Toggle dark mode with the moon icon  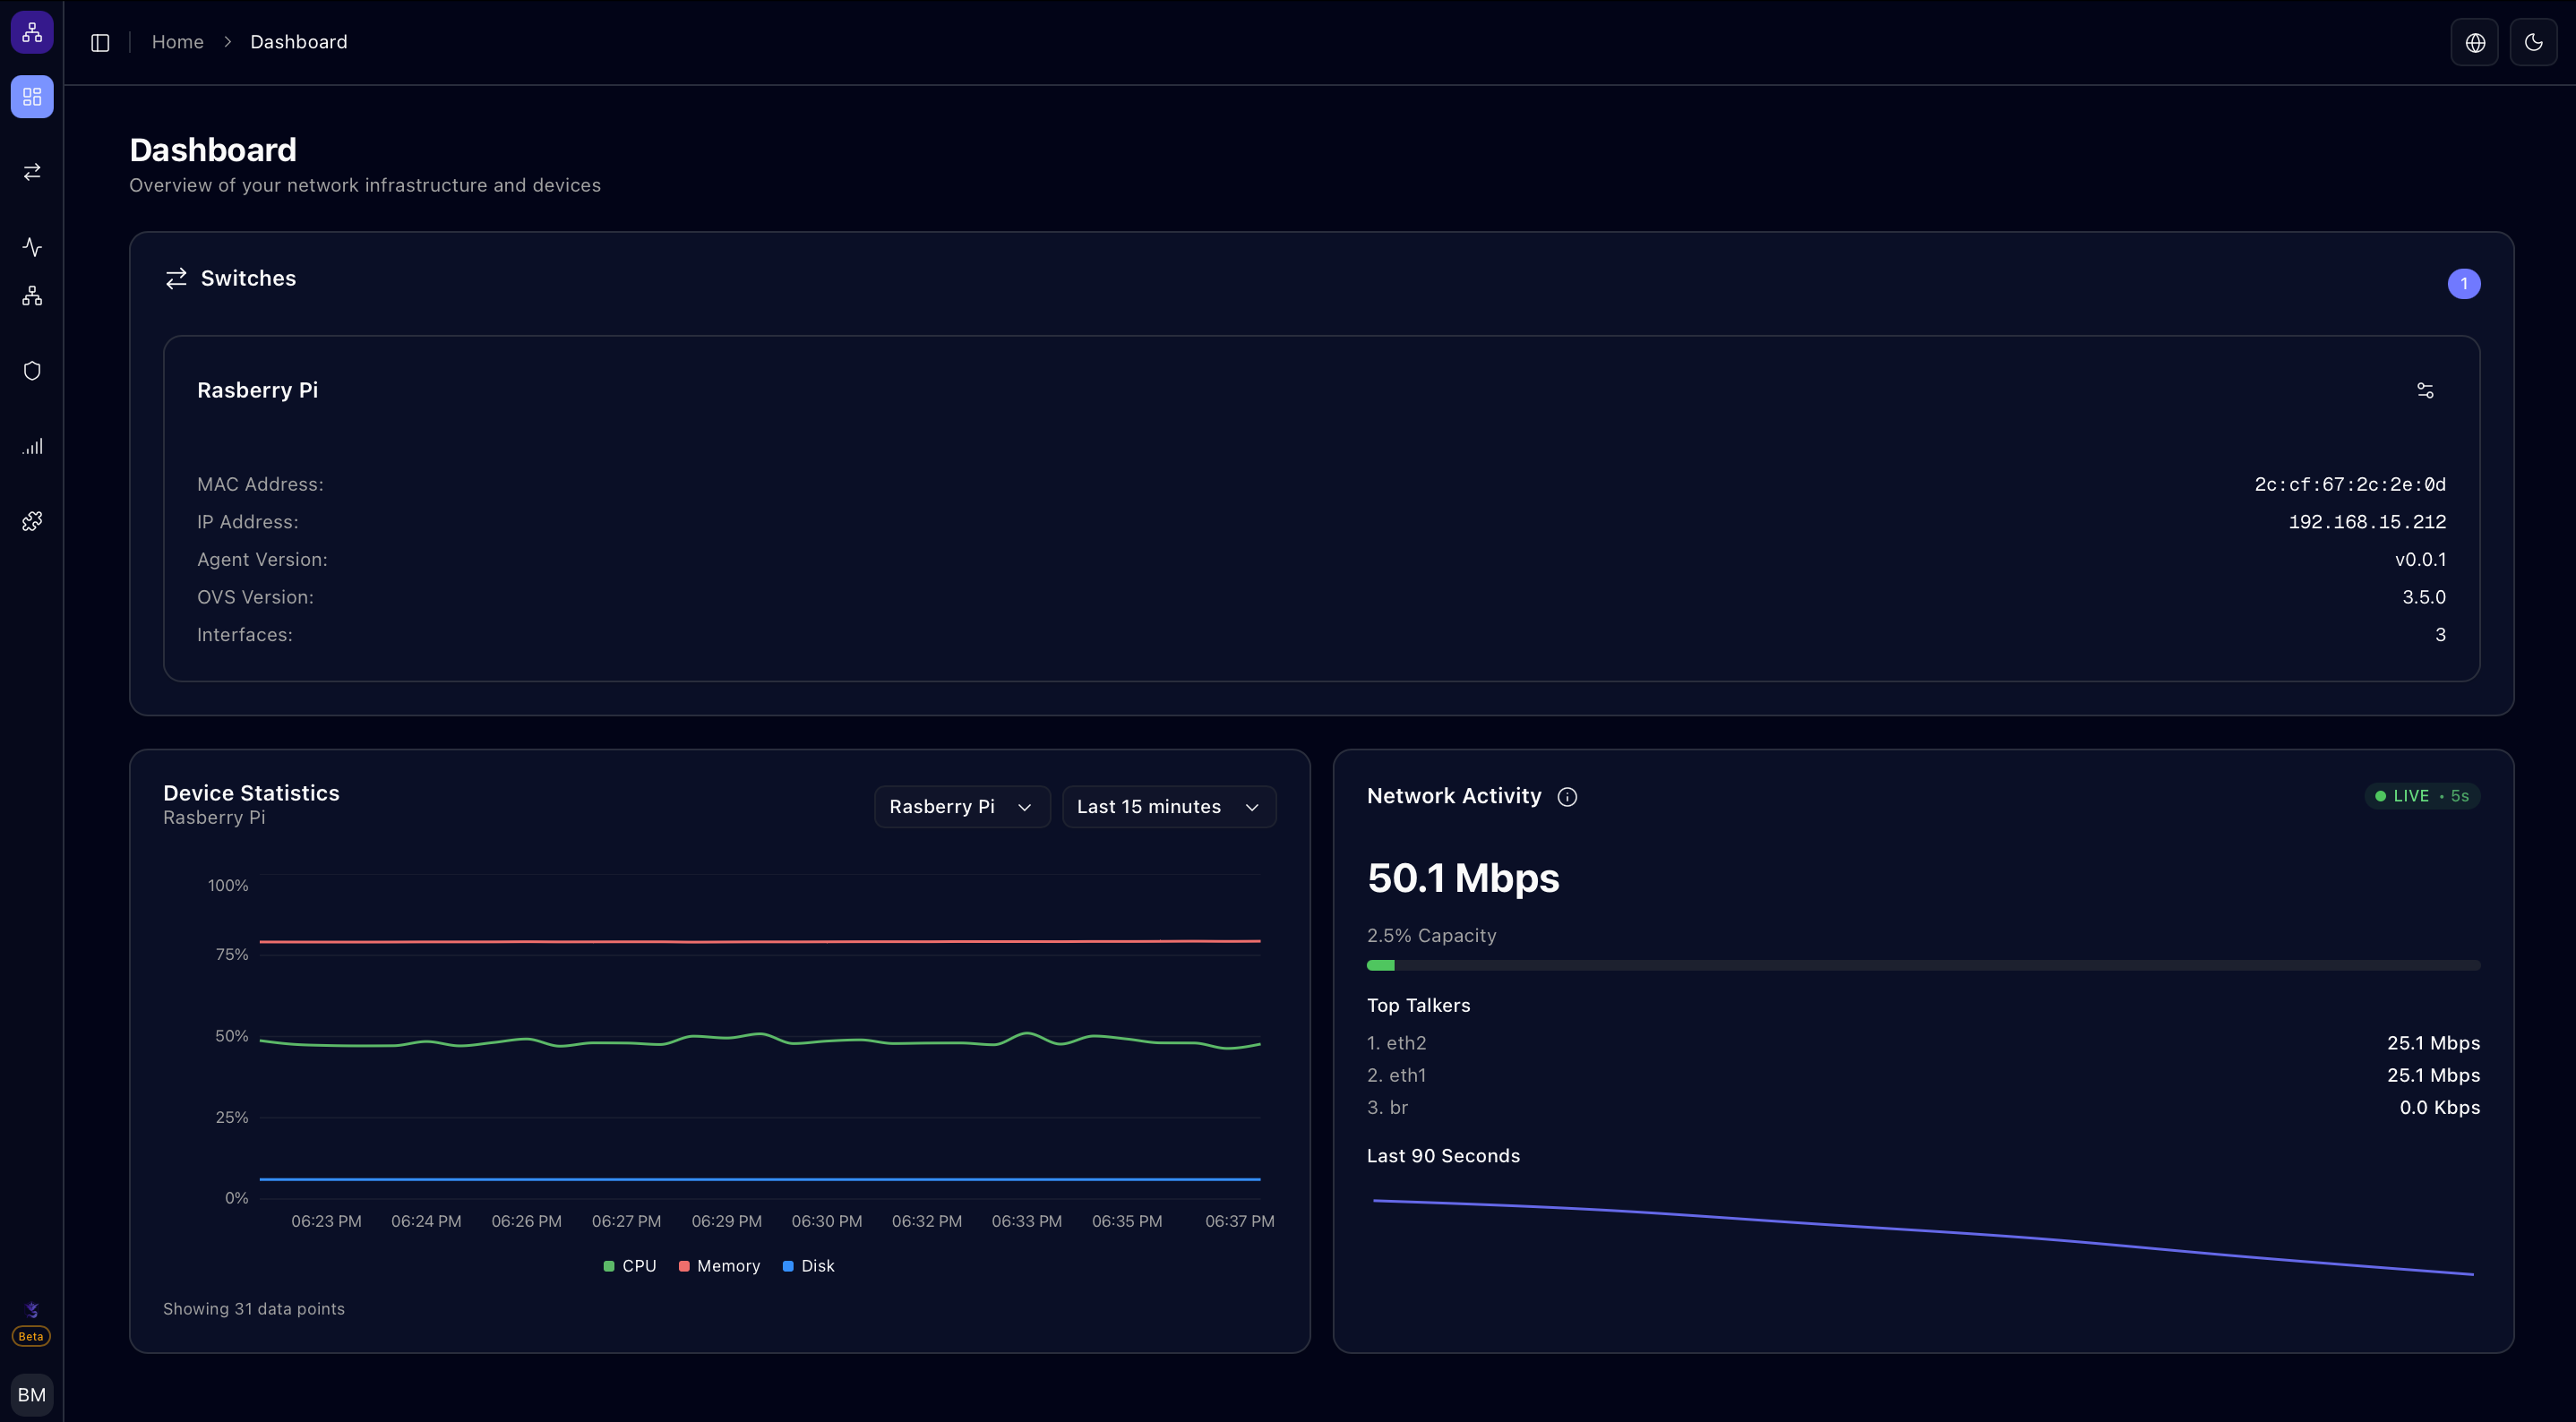pos(2534,41)
